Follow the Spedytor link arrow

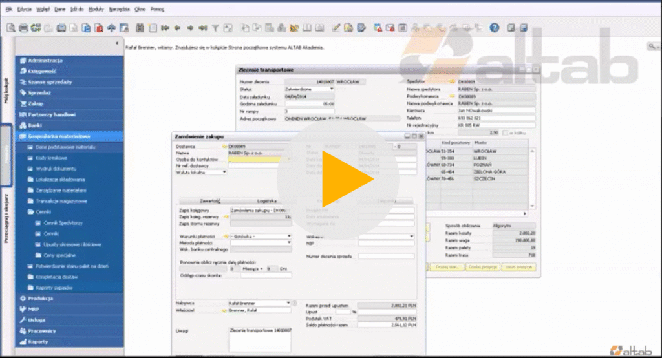(452, 81)
